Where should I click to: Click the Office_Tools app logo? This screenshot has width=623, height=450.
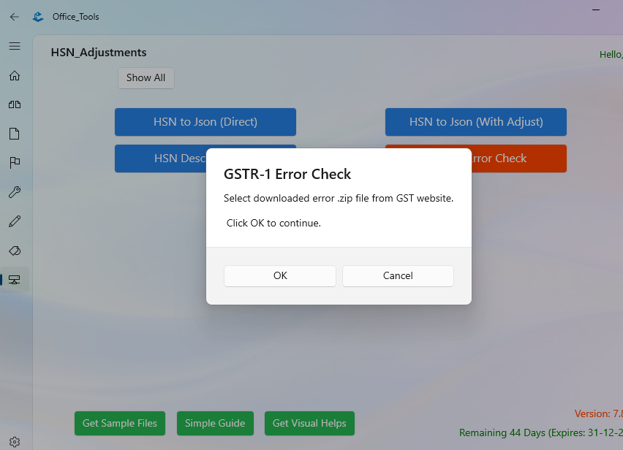(37, 16)
